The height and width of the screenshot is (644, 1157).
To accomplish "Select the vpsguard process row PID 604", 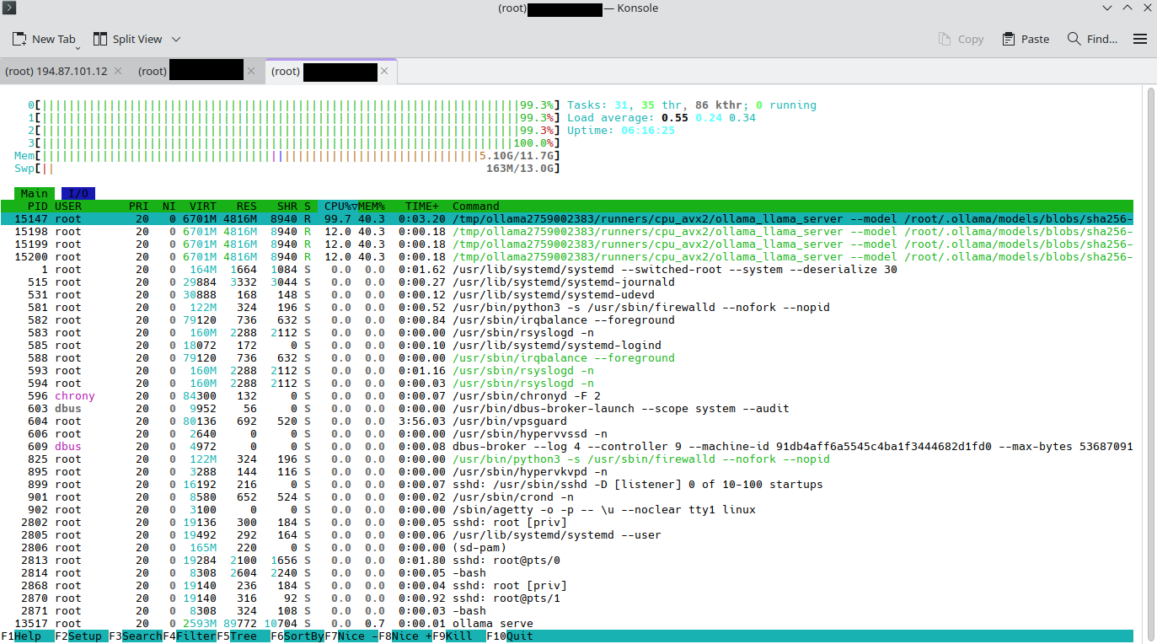I will (x=567, y=421).
